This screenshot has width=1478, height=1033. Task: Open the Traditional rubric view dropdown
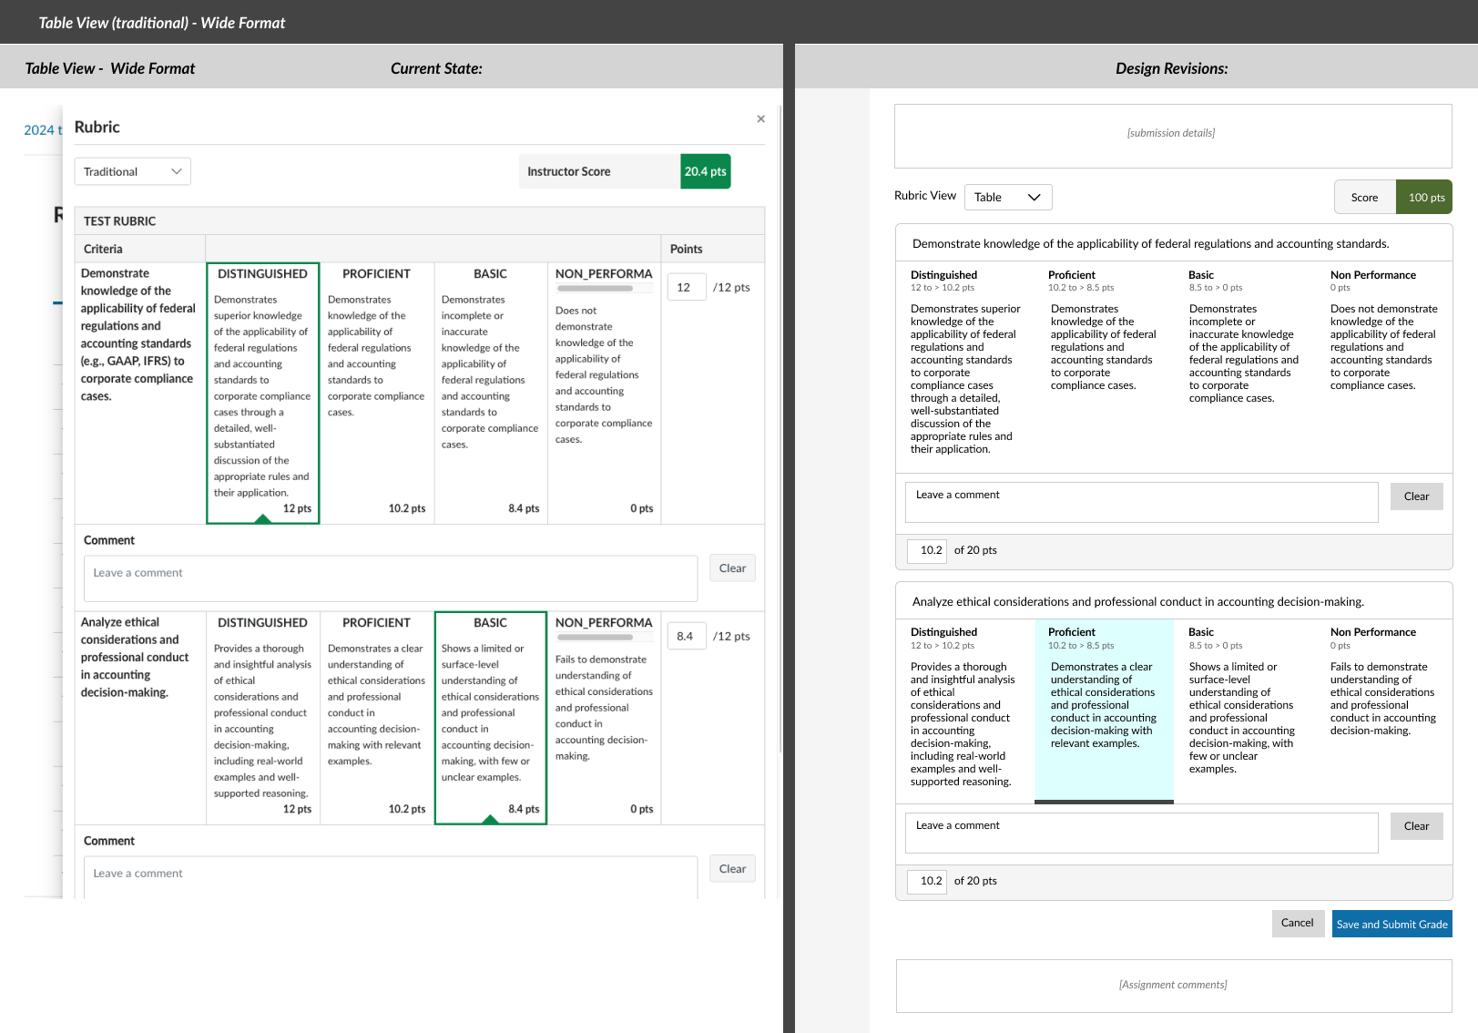(x=132, y=171)
